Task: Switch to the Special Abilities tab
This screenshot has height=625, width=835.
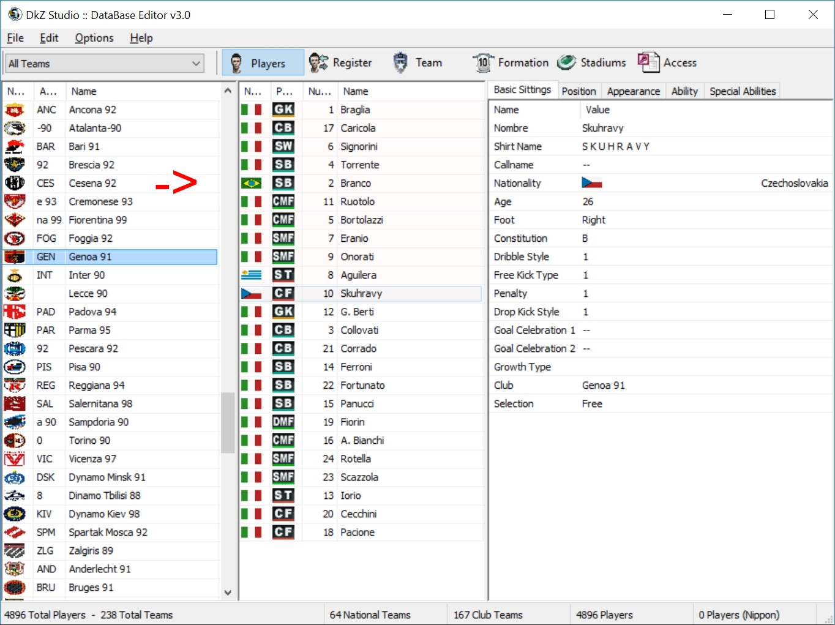Action: [x=743, y=91]
